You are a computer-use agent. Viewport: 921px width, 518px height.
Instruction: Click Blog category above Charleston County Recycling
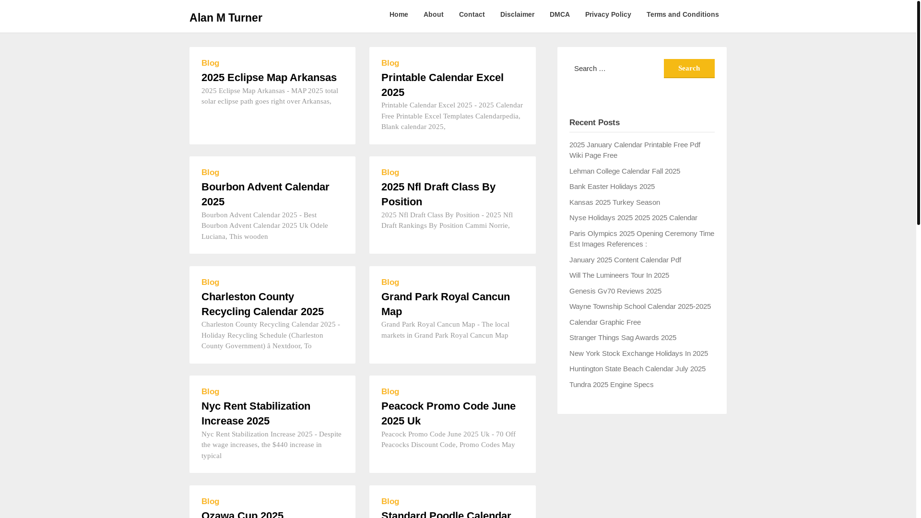210,283
